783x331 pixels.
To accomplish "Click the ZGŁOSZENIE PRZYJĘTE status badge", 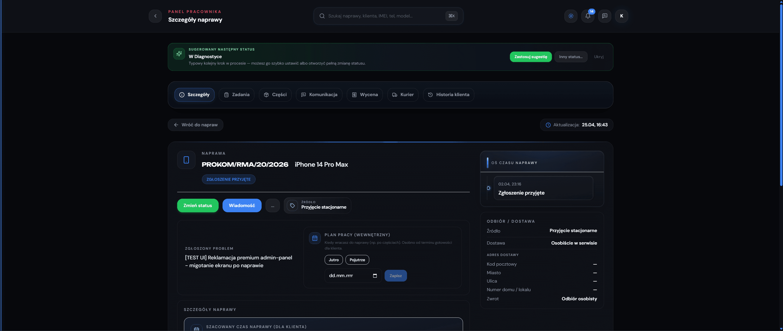I will click(229, 179).
